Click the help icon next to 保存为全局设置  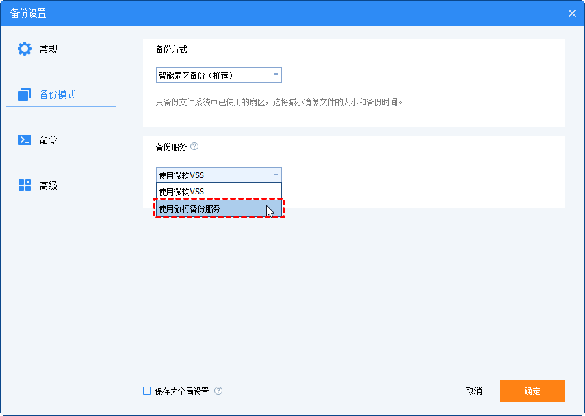click(x=218, y=391)
